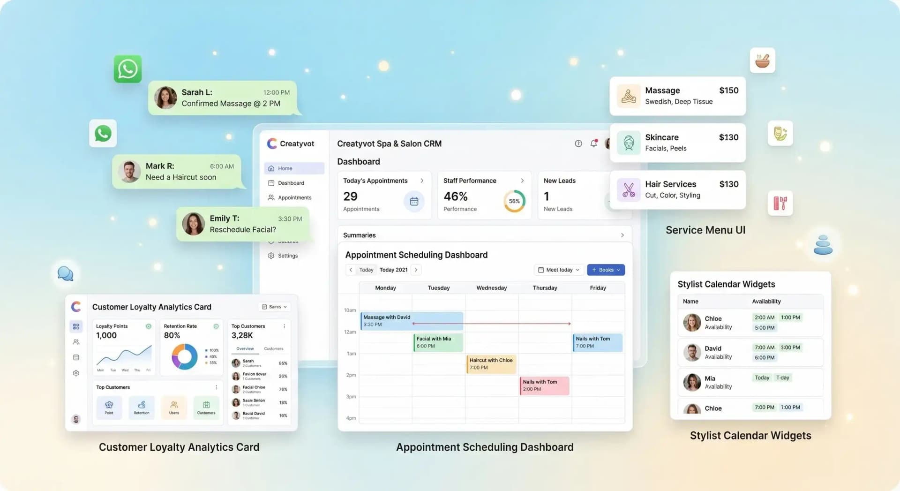
Task: Go to the next period with the right arrow
Action: 416,270
